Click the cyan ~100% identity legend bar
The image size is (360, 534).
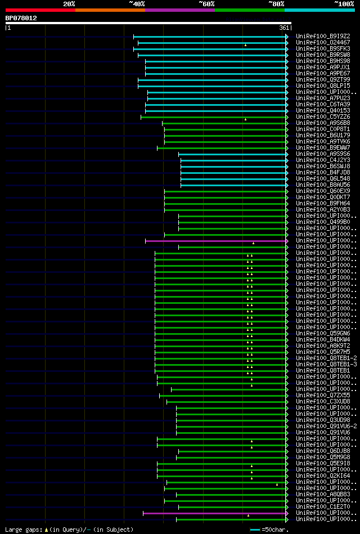319,10
